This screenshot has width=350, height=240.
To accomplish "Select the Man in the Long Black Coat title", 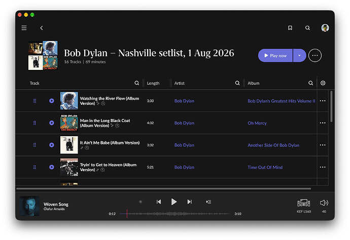I will (x=105, y=123).
